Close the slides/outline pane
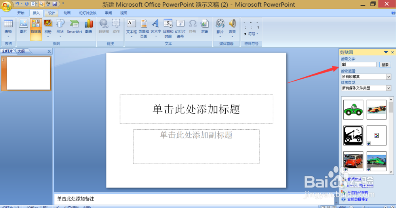396x208 pixels. point(49,51)
